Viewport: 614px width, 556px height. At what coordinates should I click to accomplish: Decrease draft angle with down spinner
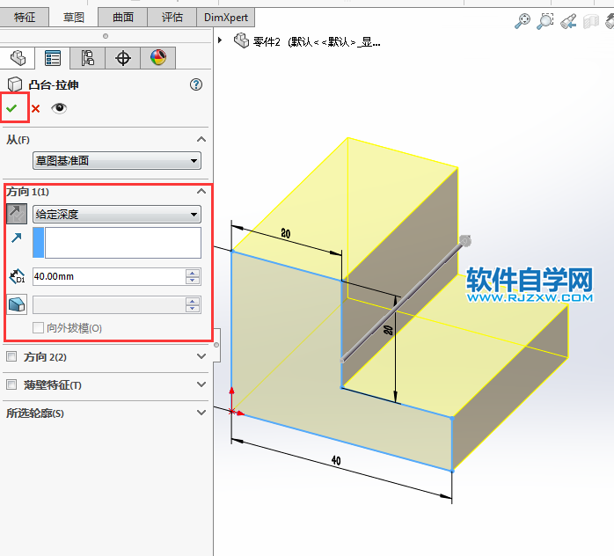pyautogui.click(x=193, y=309)
